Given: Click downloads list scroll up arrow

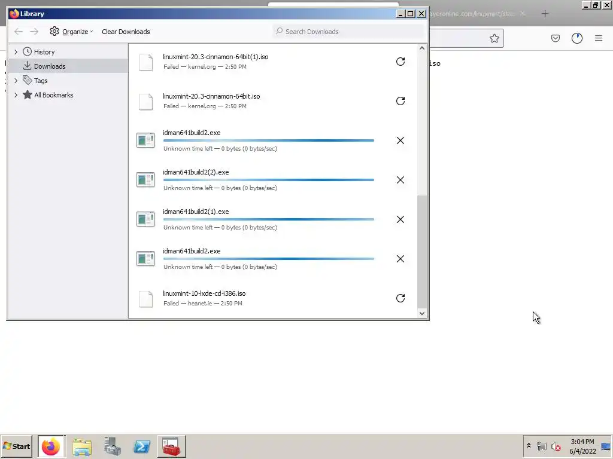Looking at the screenshot, I should 422,48.
